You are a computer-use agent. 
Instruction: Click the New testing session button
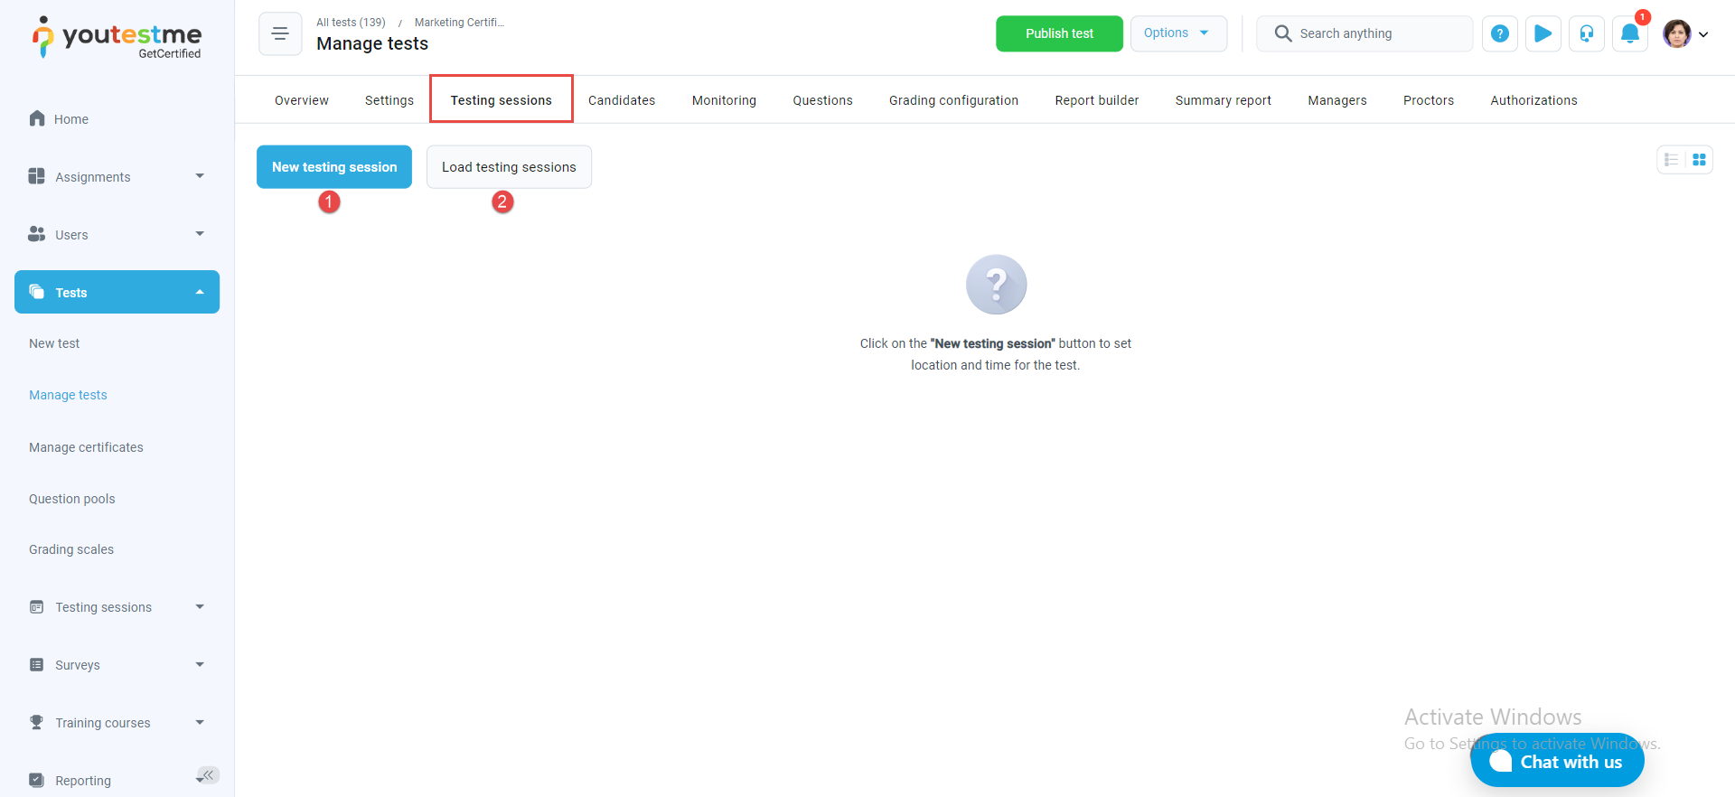(x=334, y=167)
